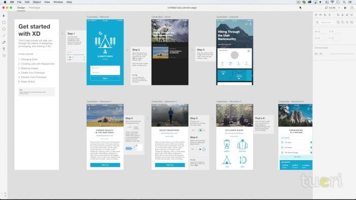Pick the Rectangle tool

coord(4,22)
